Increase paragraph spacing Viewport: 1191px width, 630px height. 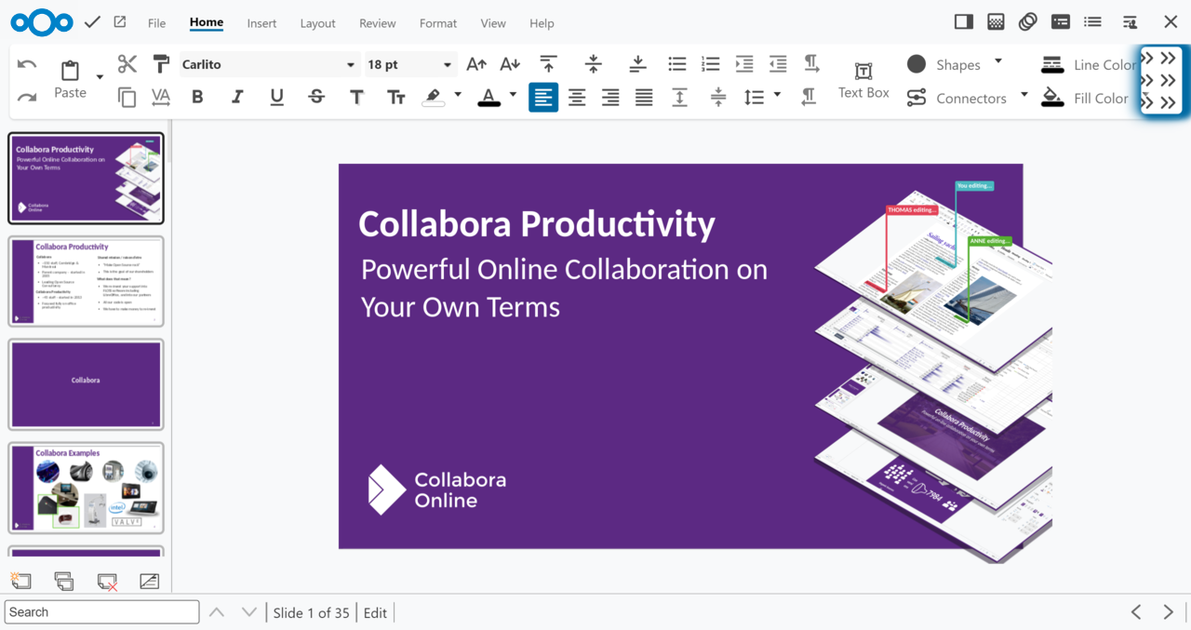click(x=680, y=97)
